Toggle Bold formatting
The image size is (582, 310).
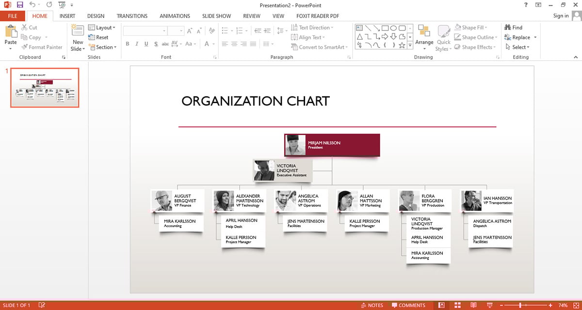point(128,44)
